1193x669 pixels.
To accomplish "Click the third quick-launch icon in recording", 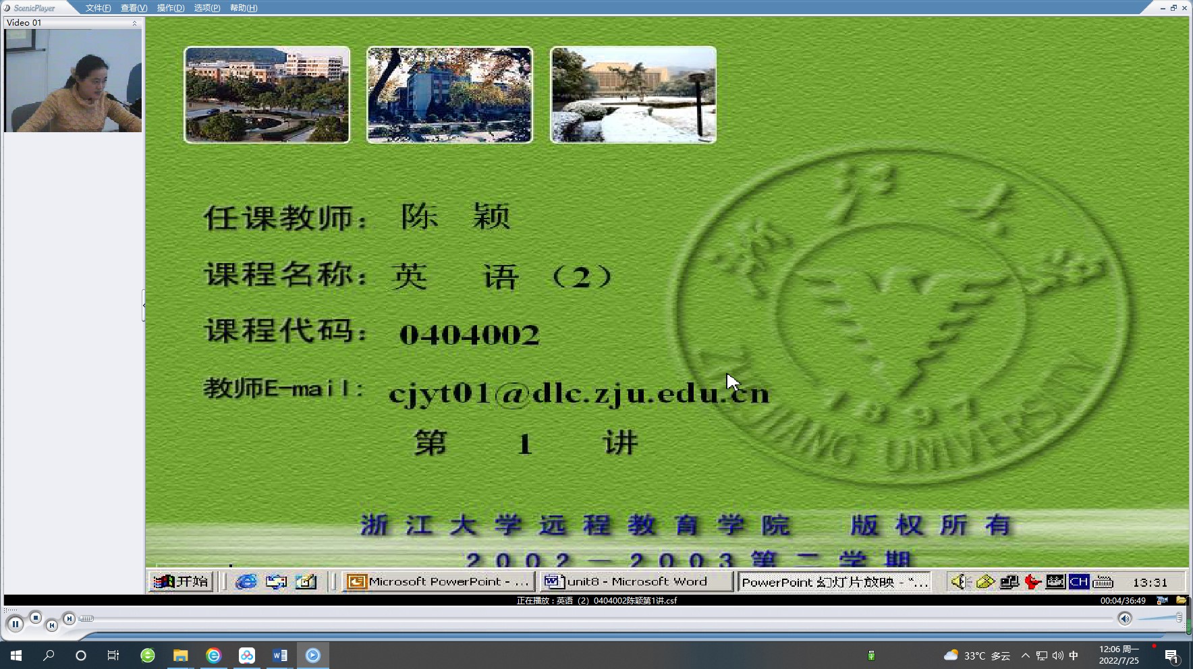I will [x=306, y=581].
